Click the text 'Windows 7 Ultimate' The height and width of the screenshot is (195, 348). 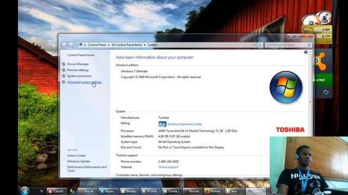134,71
